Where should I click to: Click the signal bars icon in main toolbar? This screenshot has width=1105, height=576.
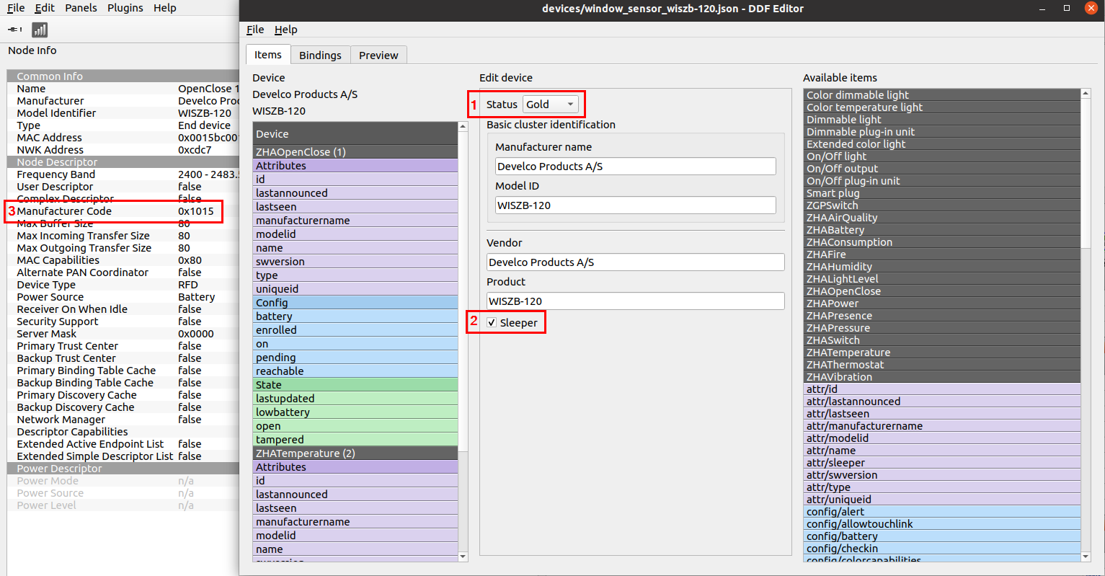click(x=40, y=30)
